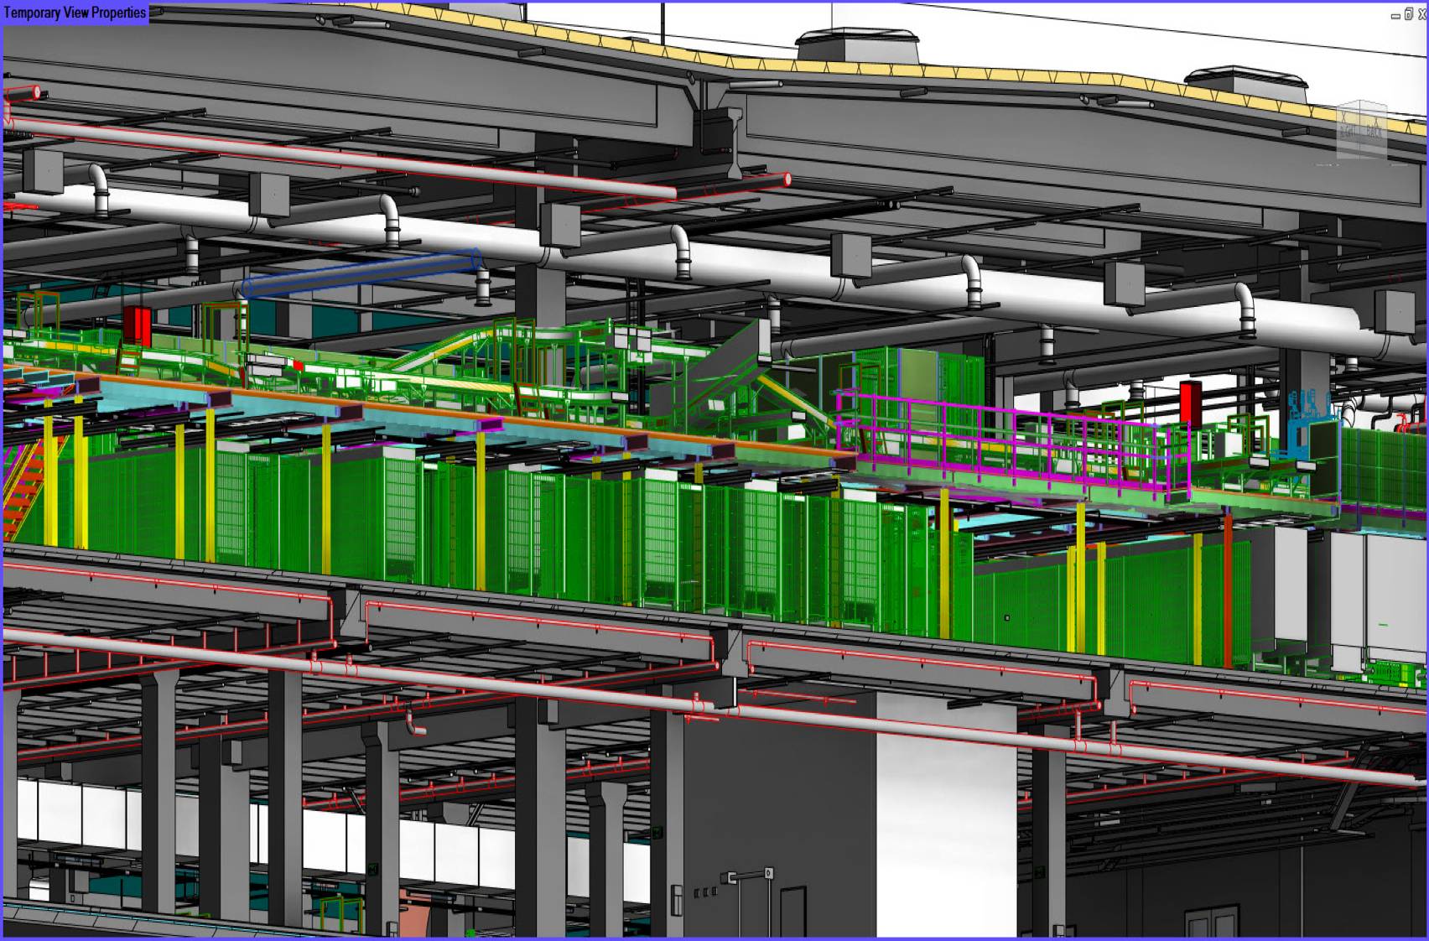Select the red box on the left mezzanine
The width and height of the screenshot is (1429, 941).
click(138, 325)
